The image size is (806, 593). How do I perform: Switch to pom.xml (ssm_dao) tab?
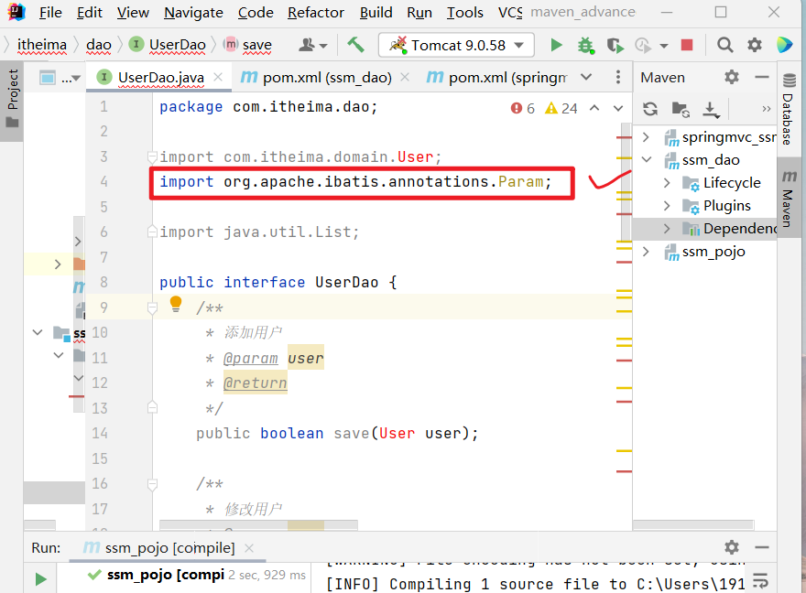click(316, 78)
